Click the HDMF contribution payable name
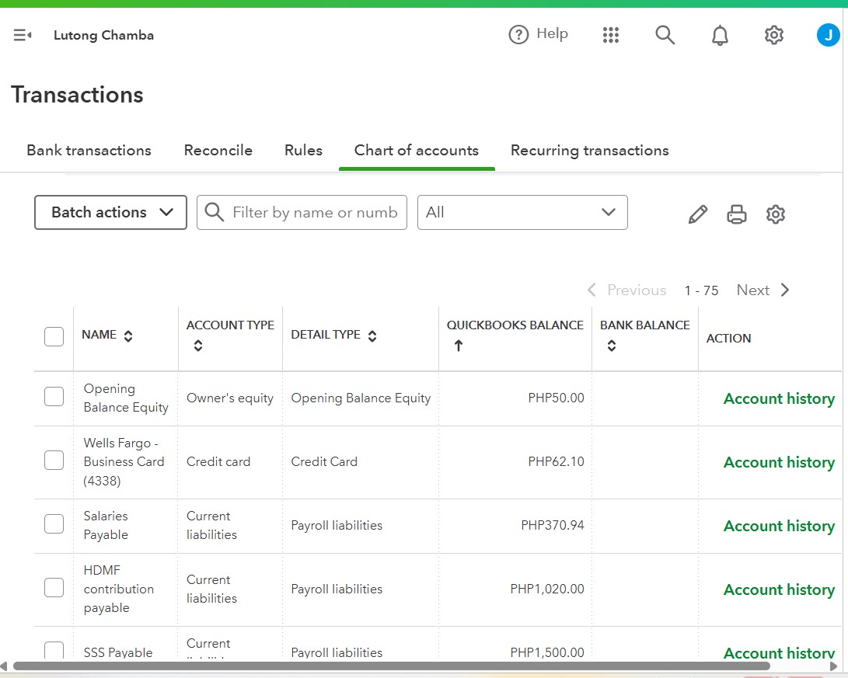 [119, 589]
